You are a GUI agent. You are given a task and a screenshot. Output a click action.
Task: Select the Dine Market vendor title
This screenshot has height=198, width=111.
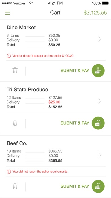[x=21, y=27]
